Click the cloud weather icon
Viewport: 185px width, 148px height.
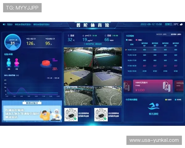click(181, 24)
